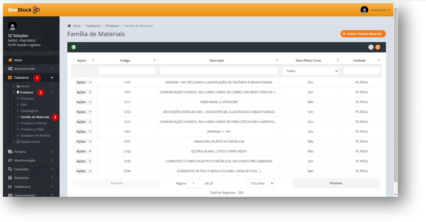
Task: Click the home icon in breadcrumb
Action: pyautogui.click(x=69, y=26)
